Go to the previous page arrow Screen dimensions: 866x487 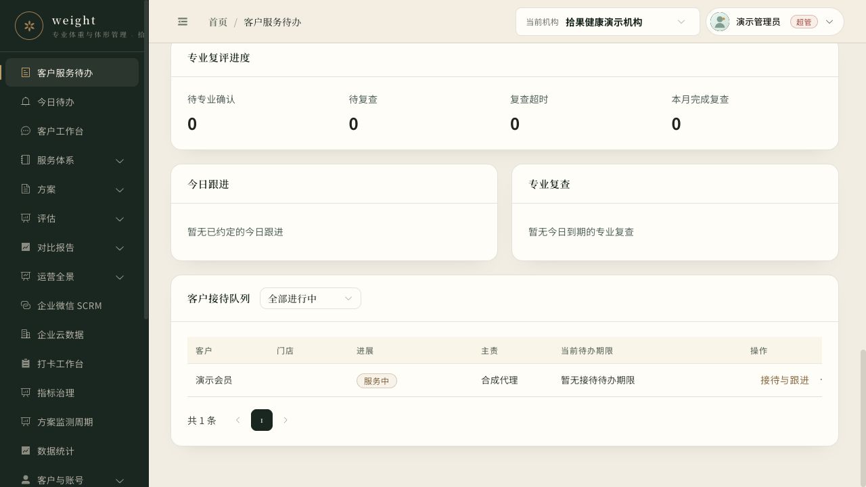click(237, 420)
